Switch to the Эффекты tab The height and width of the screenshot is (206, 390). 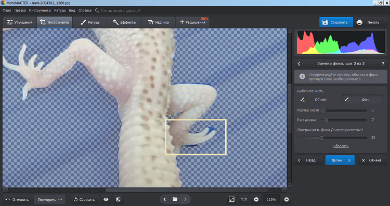tap(124, 22)
